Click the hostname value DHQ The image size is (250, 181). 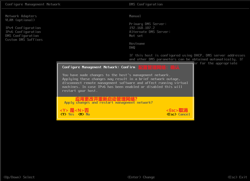pos(132,47)
